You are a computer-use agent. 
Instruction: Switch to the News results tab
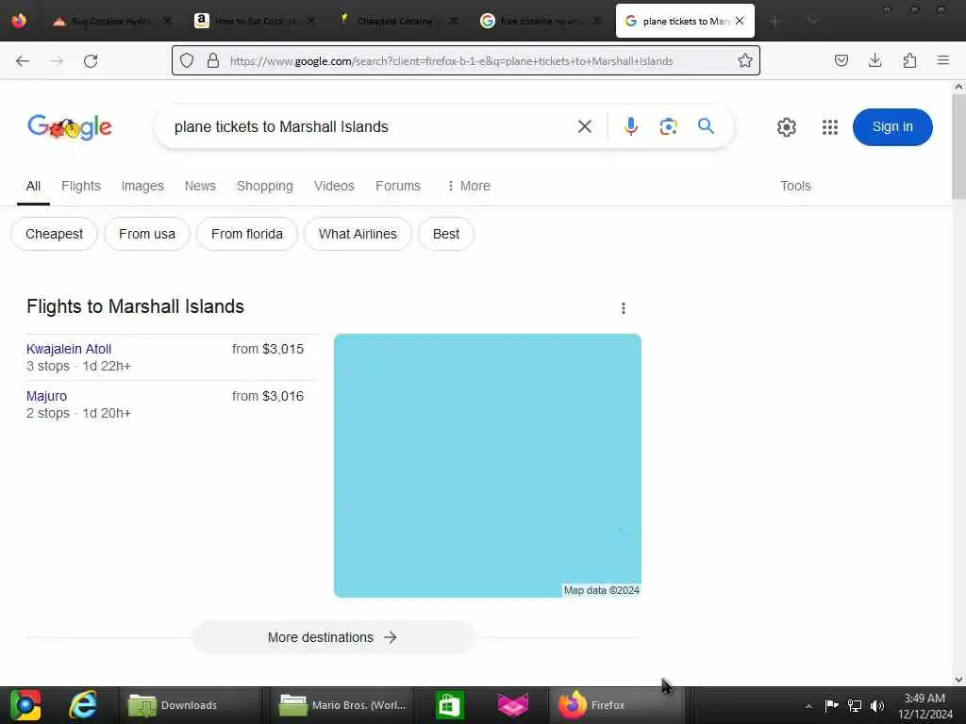[200, 186]
